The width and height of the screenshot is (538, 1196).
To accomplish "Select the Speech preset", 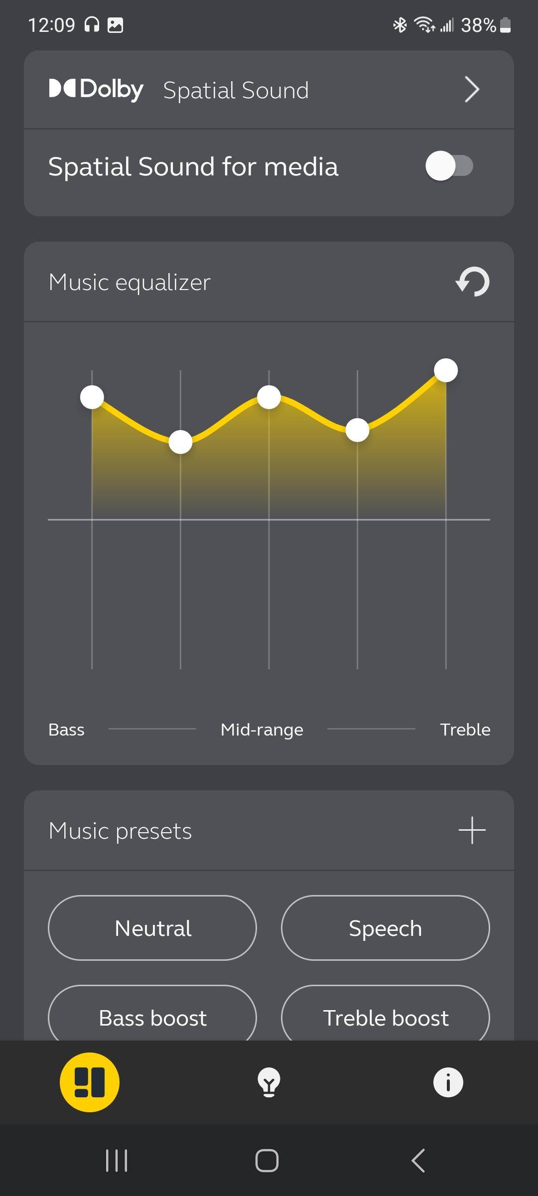I will pos(385,928).
